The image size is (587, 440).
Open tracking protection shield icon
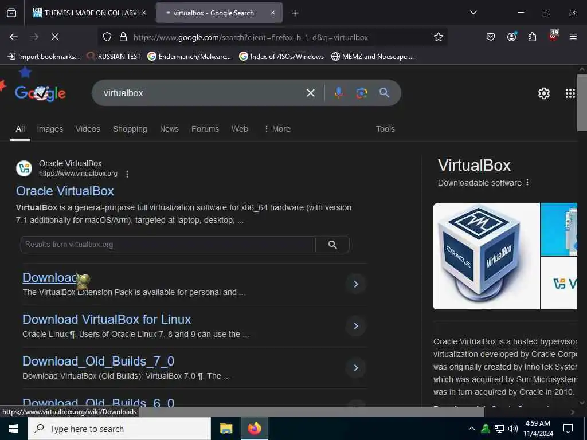coord(107,37)
